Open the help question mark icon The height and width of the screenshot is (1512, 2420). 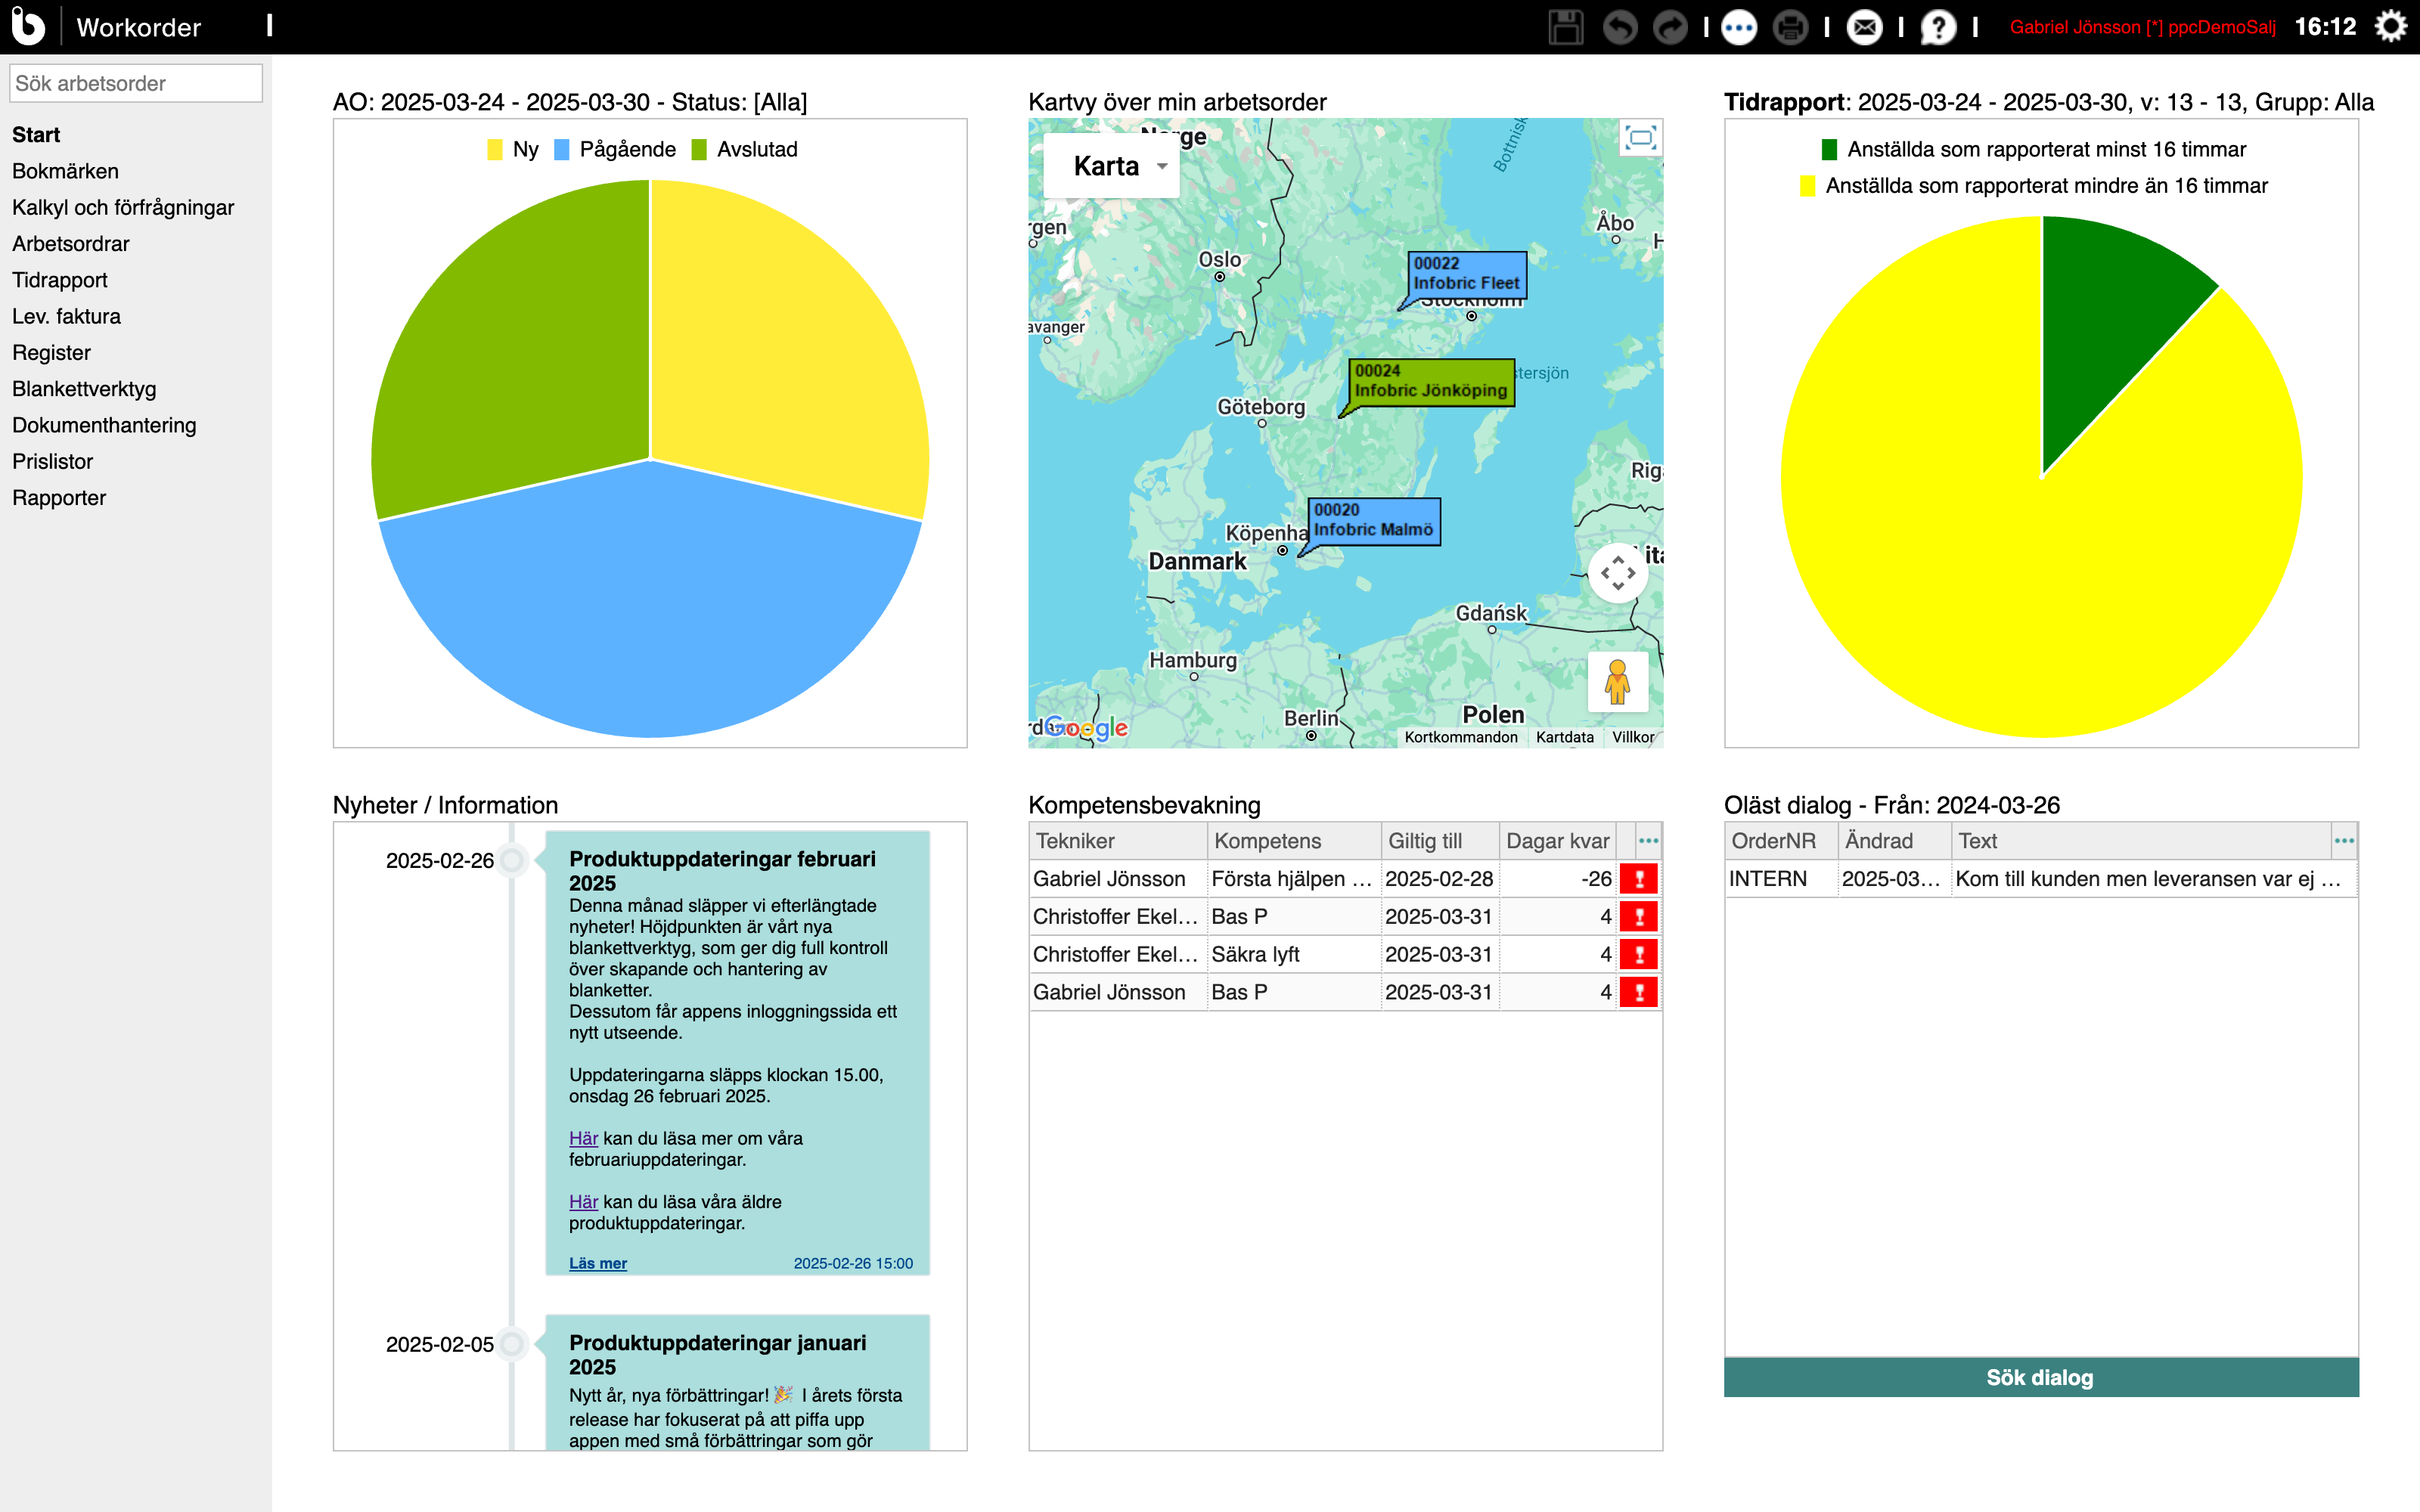click(x=1938, y=27)
